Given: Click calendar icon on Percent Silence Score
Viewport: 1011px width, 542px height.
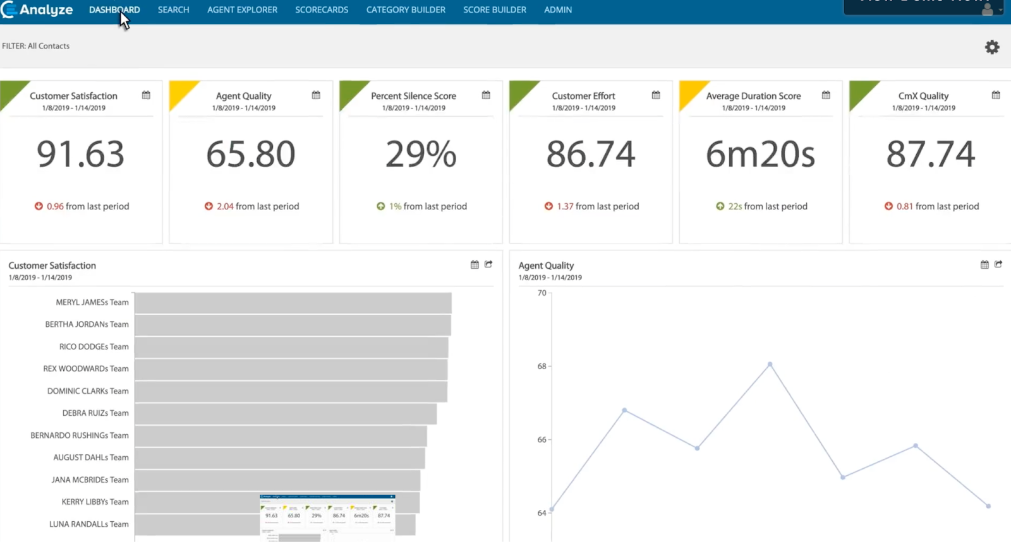Looking at the screenshot, I should click(486, 95).
